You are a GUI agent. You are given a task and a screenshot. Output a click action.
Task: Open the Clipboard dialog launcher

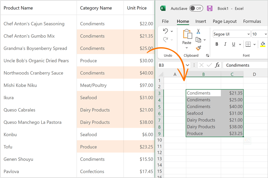(x=207, y=56)
